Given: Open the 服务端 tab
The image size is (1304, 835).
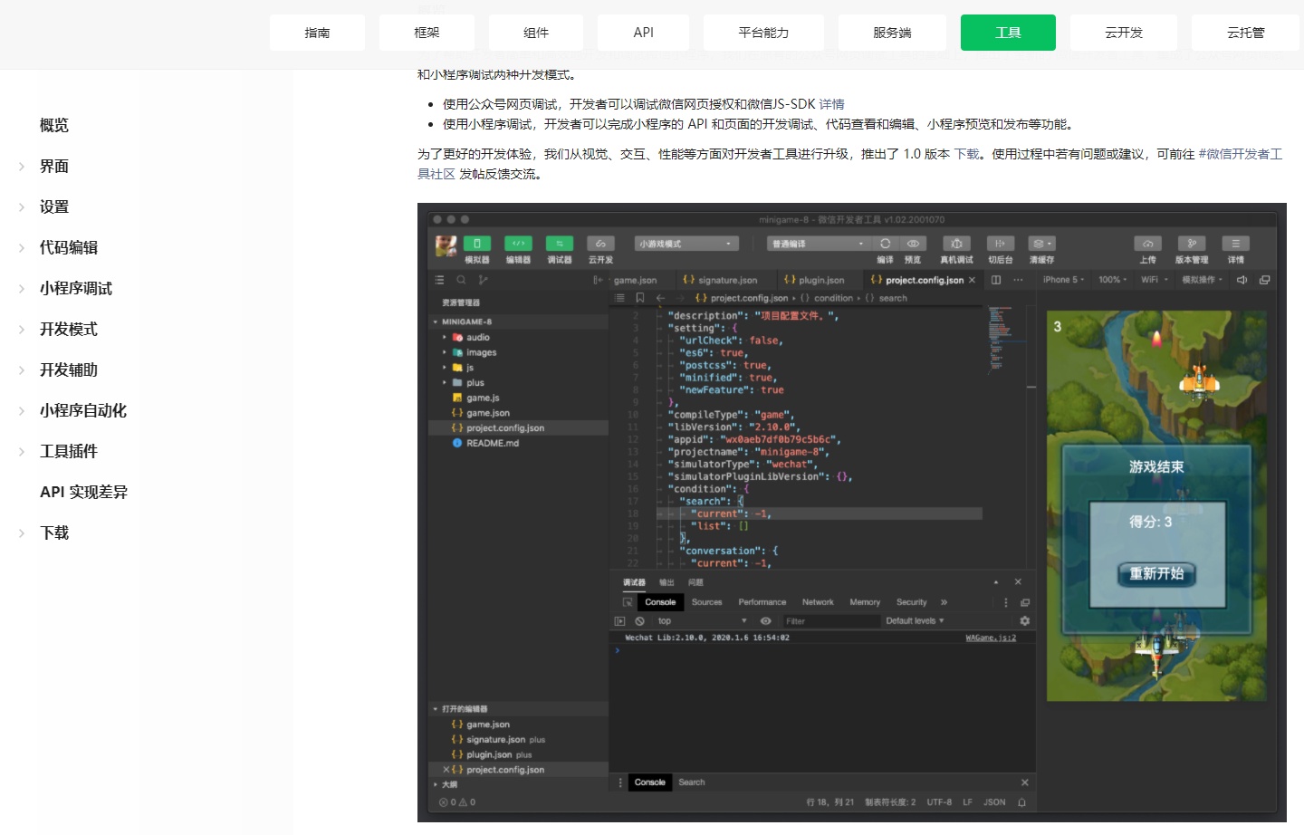Looking at the screenshot, I should point(892,33).
